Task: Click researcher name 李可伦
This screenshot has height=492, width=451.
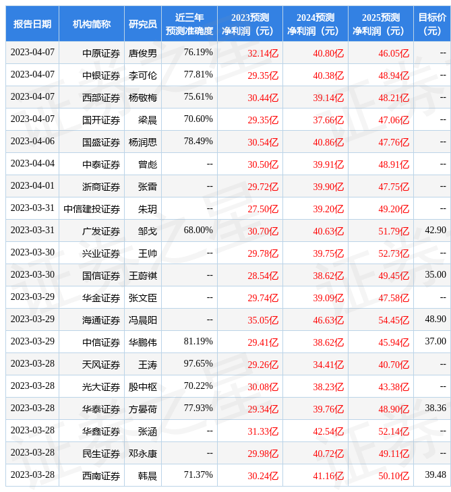Action: (x=143, y=75)
